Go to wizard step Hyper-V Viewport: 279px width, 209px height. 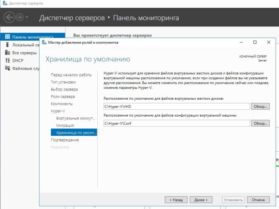[x=58, y=111]
